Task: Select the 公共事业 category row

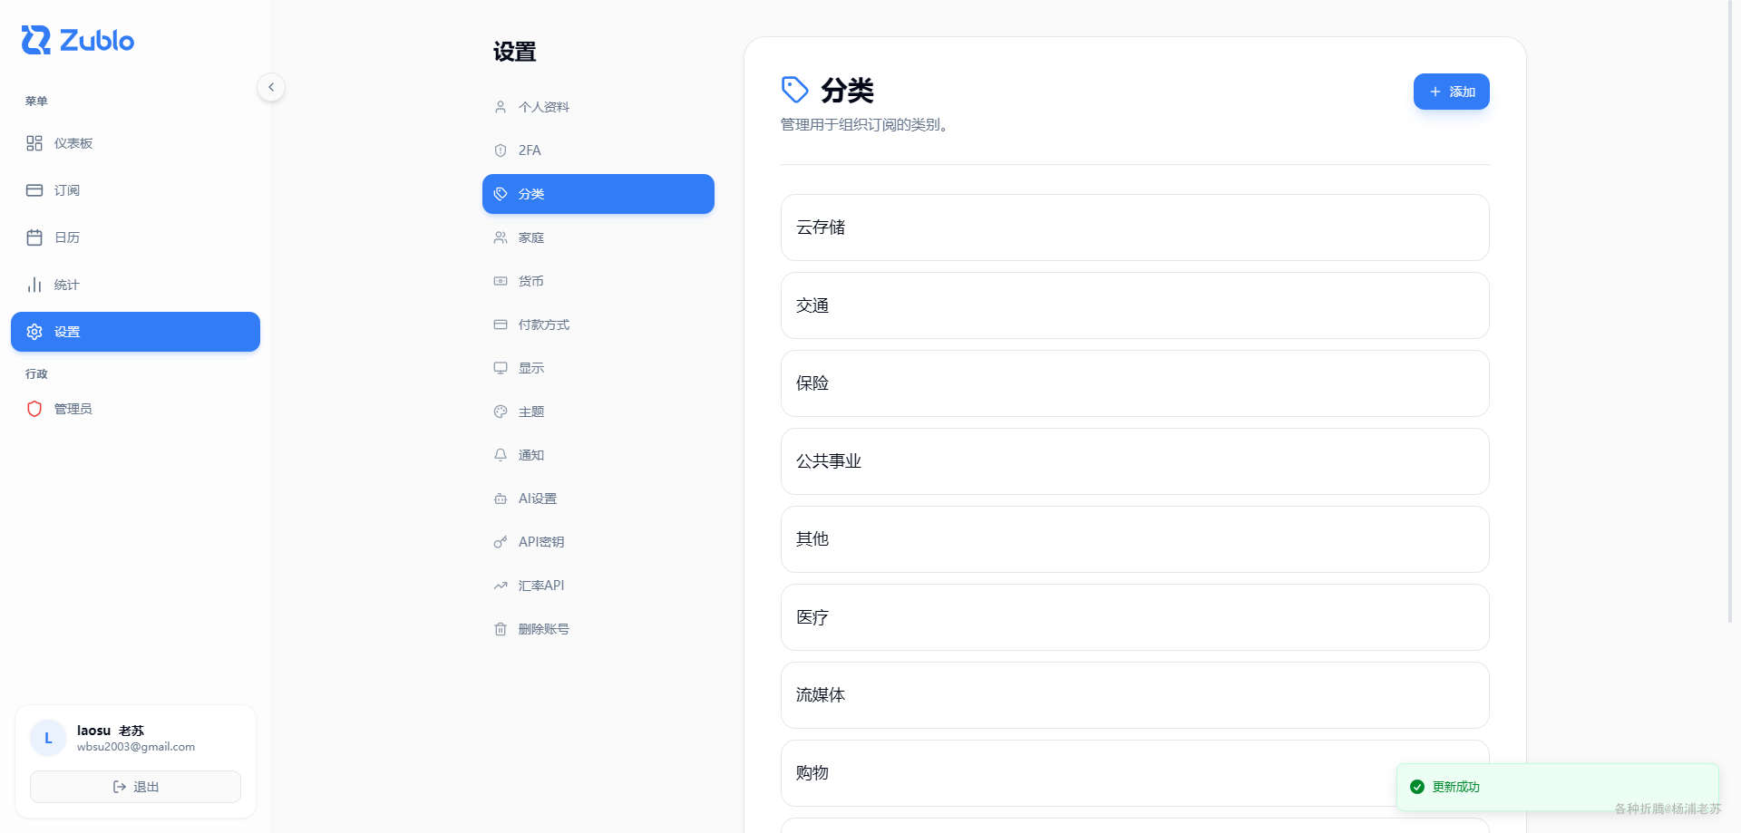Action: click(x=1134, y=461)
